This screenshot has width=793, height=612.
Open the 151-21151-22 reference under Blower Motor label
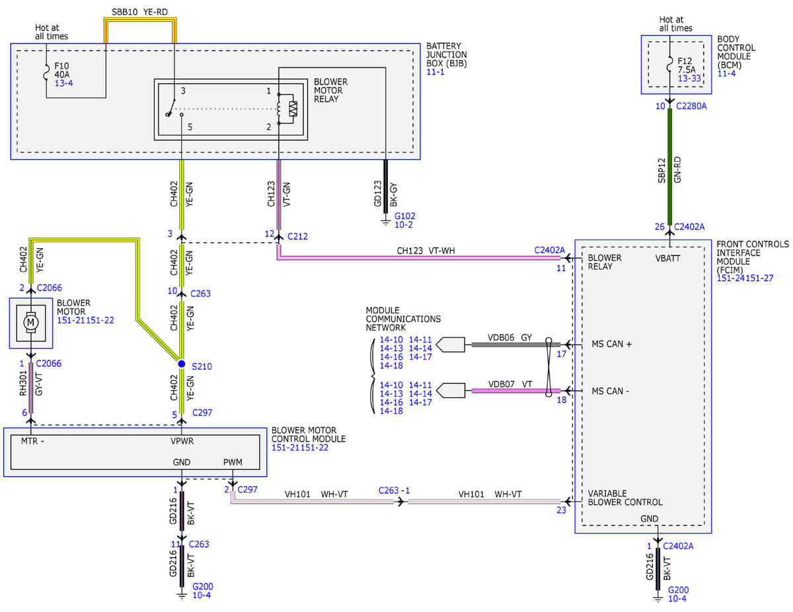click(x=85, y=321)
